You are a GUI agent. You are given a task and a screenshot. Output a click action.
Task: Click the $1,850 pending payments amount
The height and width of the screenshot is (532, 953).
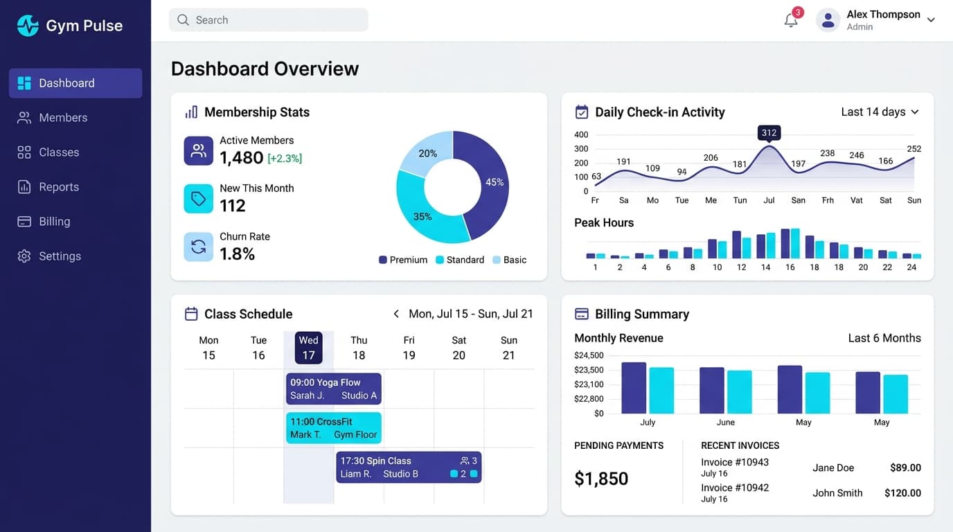click(601, 479)
